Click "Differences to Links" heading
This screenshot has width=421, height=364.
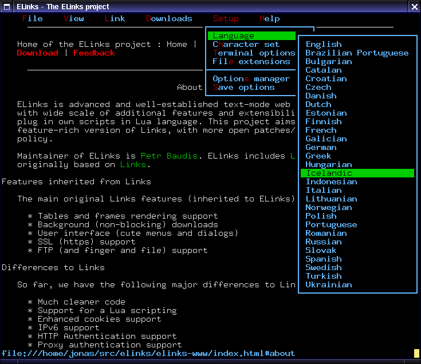click(x=53, y=267)
